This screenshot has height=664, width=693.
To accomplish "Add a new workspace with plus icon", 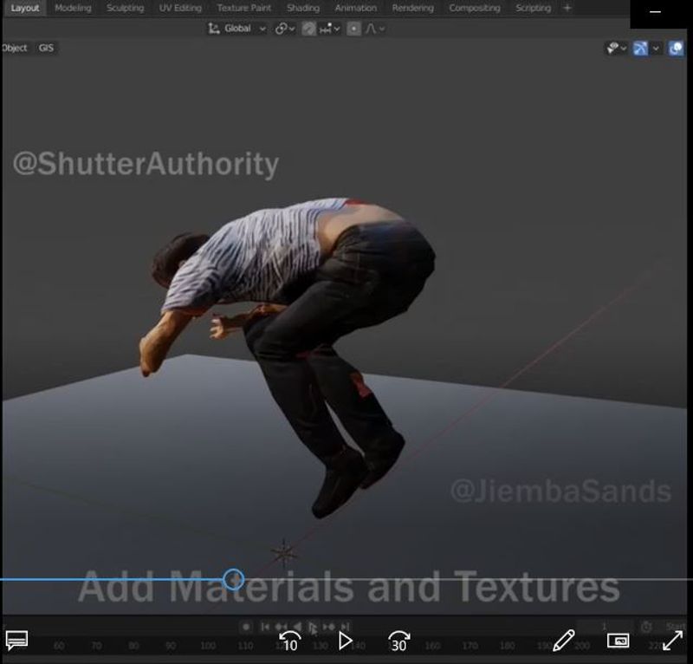I will (x=567, y=8).
